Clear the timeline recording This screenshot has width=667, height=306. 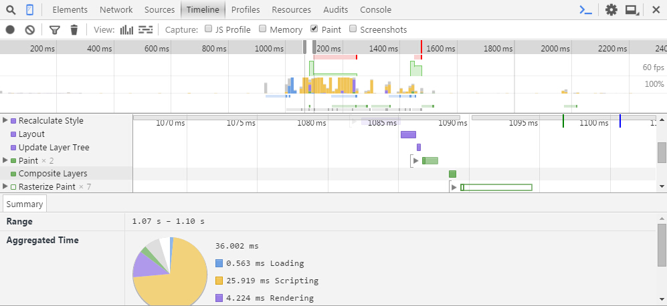(x=29, y=29)
